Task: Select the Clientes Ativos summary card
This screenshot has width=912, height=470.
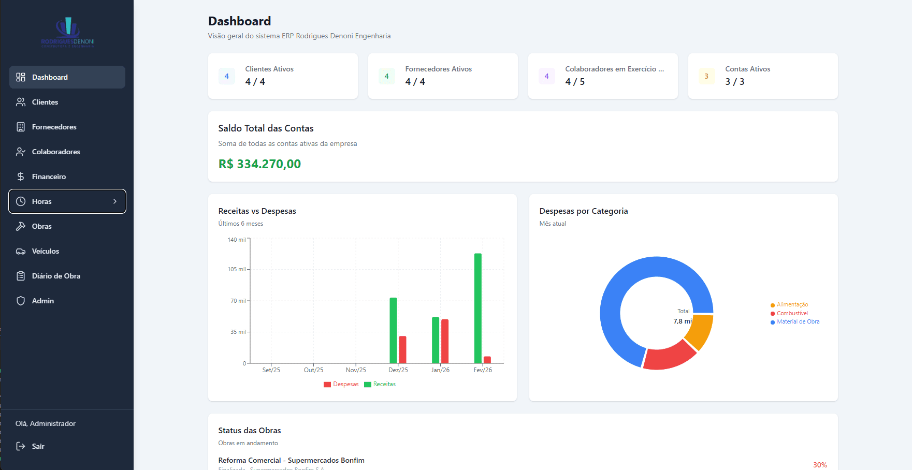Action: (x=283, y=76)
